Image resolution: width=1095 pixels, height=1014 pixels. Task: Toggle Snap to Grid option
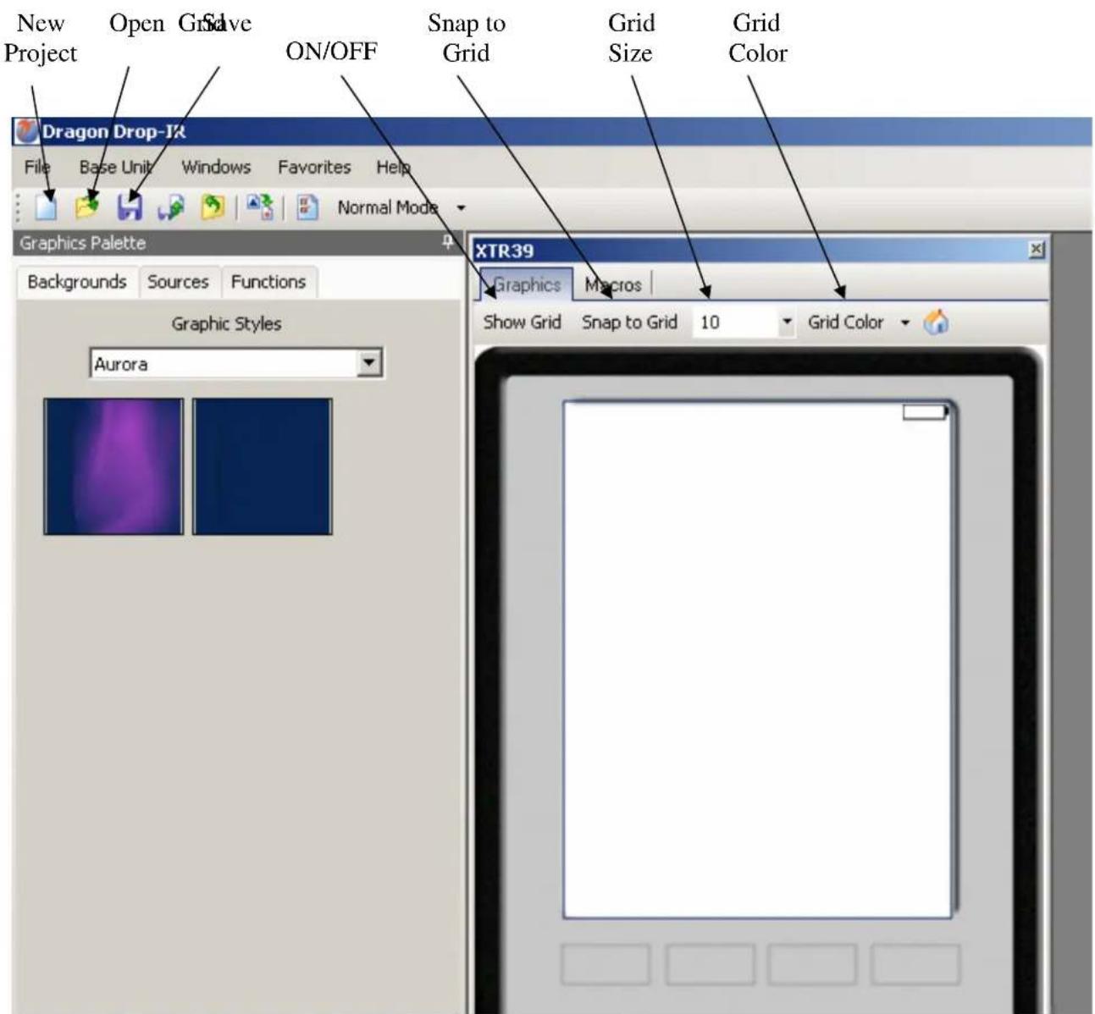629,322
